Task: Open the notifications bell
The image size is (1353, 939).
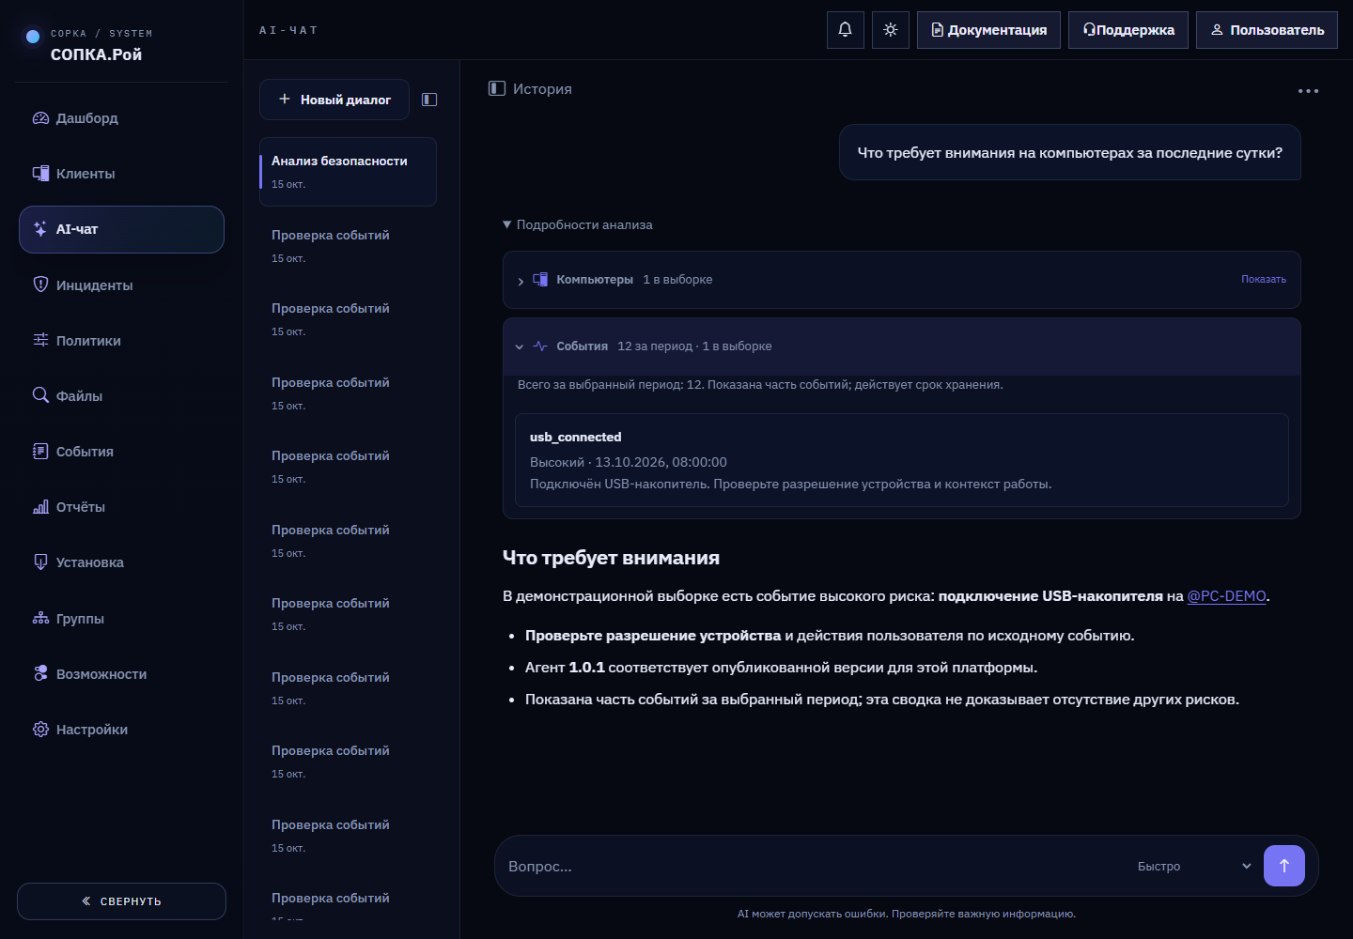Action: tap(845, 30)
